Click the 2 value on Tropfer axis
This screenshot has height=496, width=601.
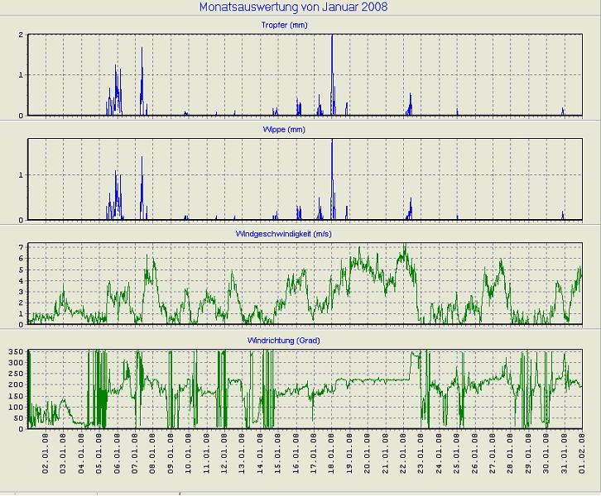coord(22,35)
